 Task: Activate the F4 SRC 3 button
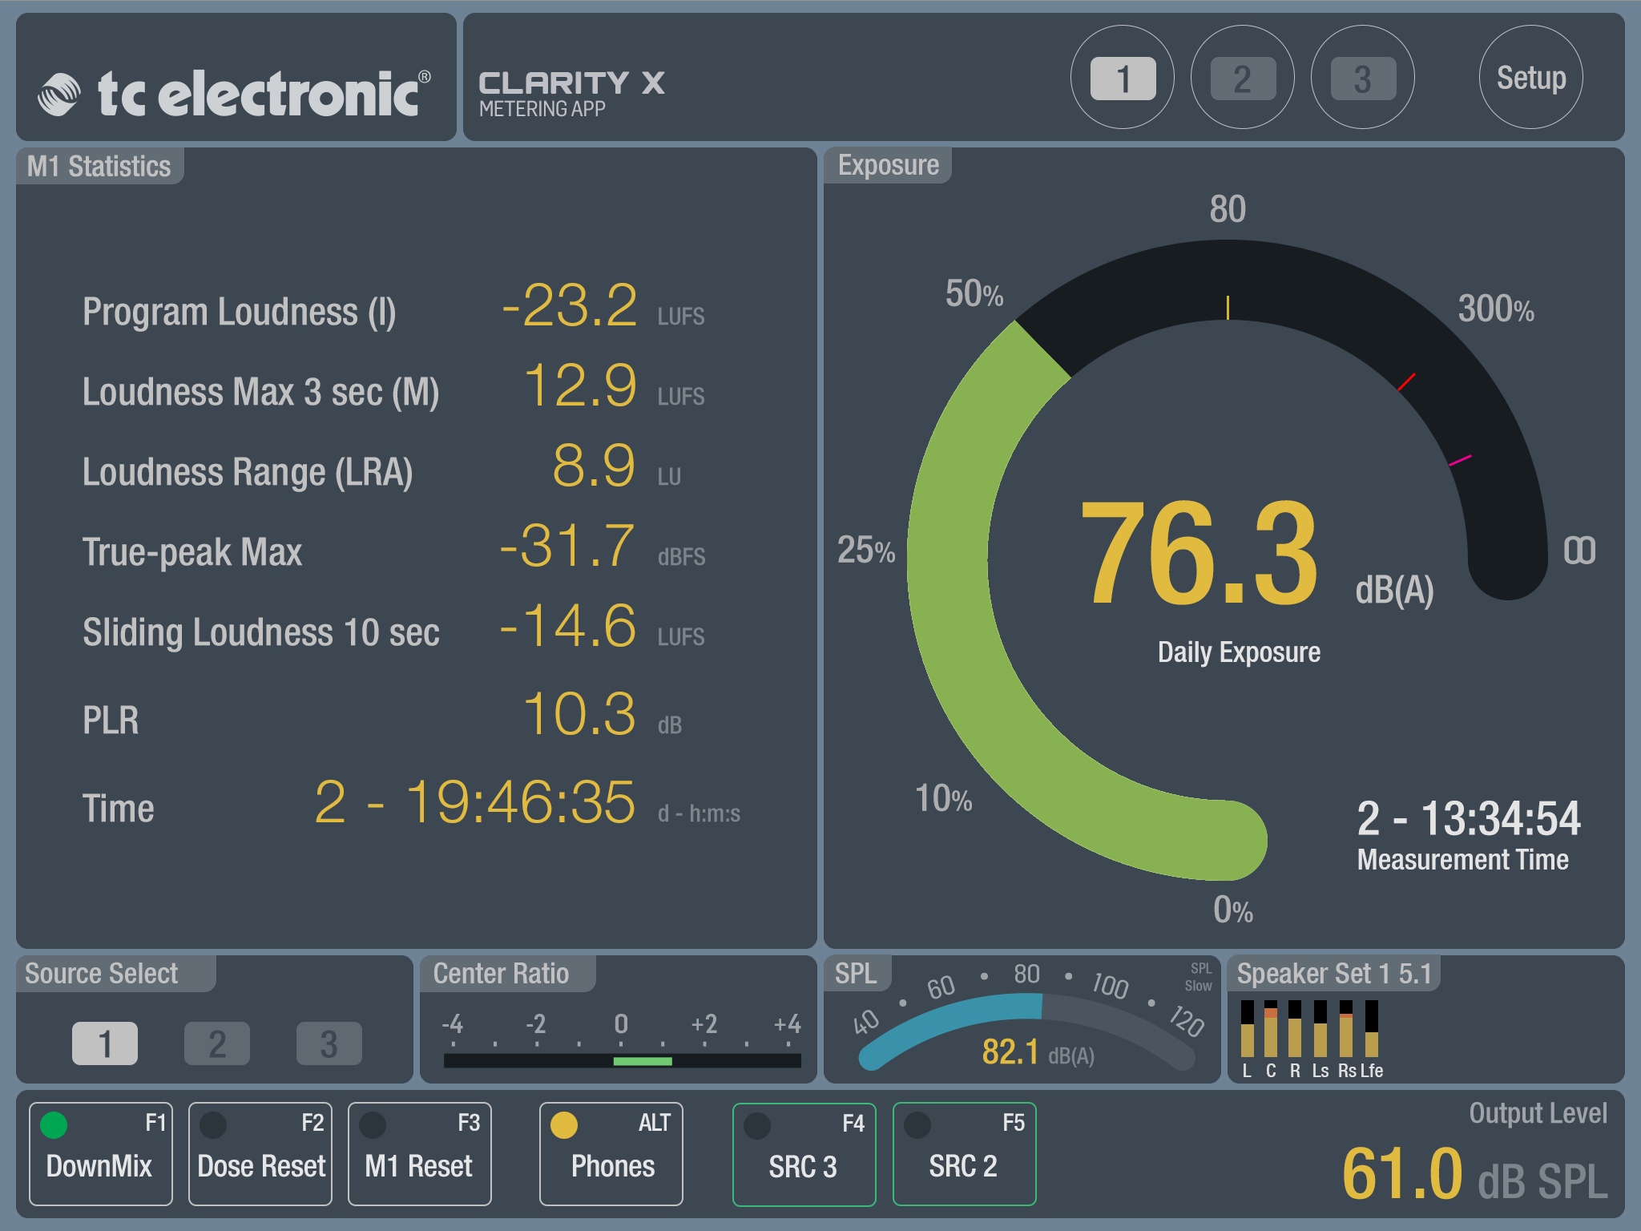[x=804, y=1154]
